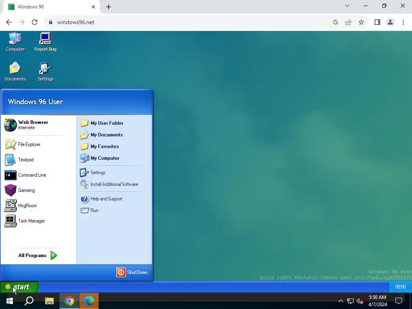Open the Settings desktop shortcut
Viewport: 412px width, 309px height.
45,72
